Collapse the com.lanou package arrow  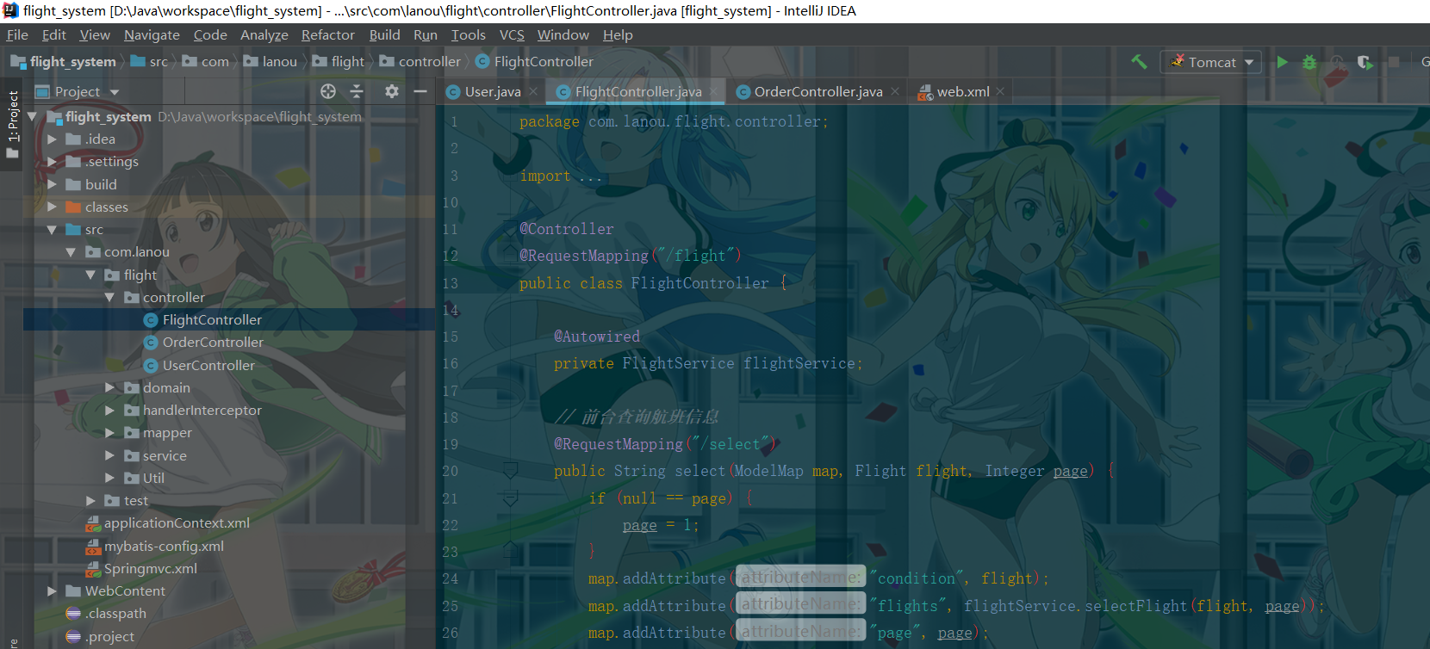71,251
